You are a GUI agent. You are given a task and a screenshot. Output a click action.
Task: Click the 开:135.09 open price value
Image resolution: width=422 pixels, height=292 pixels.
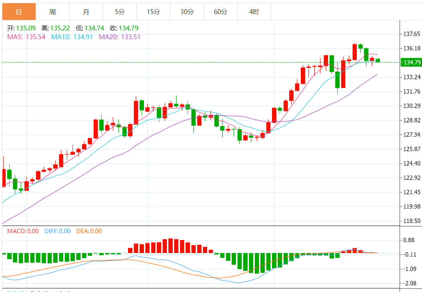[21, 28]
